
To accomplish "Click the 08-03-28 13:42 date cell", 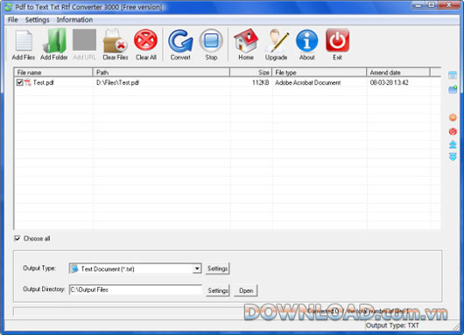I will 389,82.
